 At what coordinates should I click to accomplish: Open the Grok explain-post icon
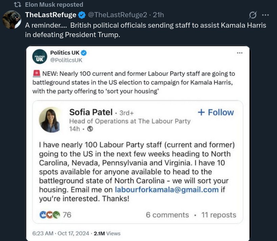pyautogui.click(x=253, y=15)
